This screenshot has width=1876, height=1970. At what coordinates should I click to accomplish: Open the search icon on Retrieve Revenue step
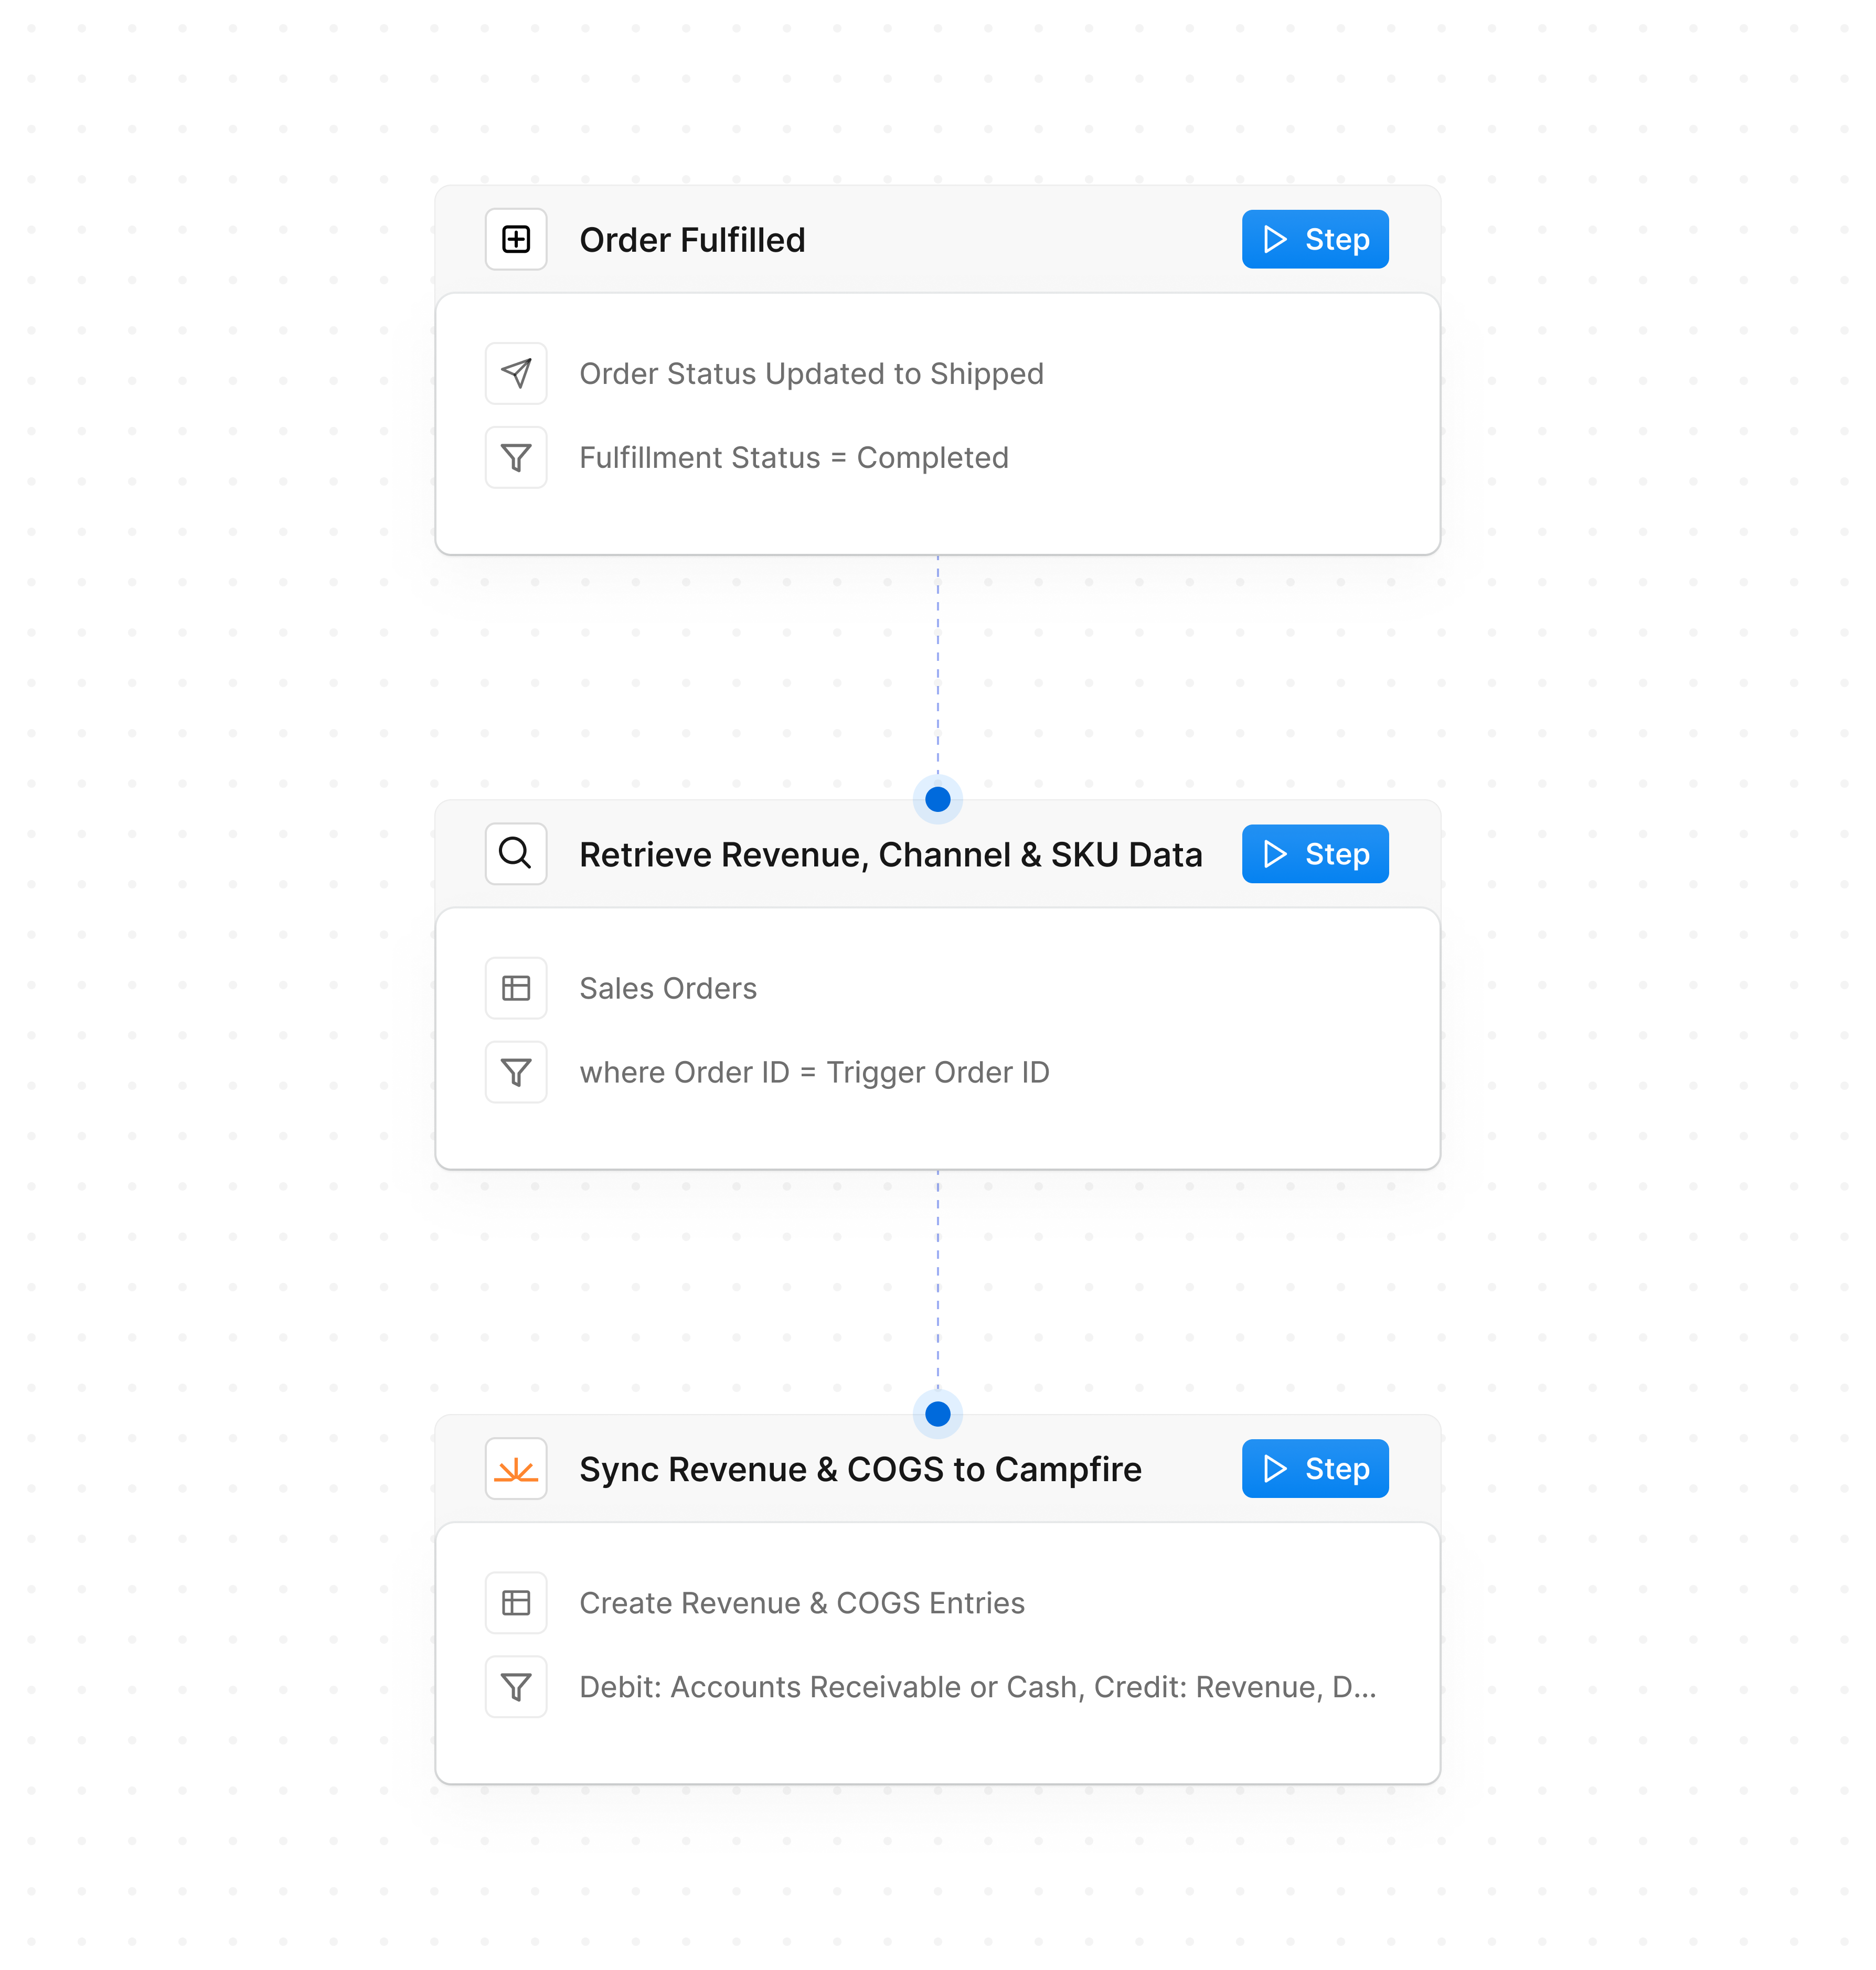point(515,853)
